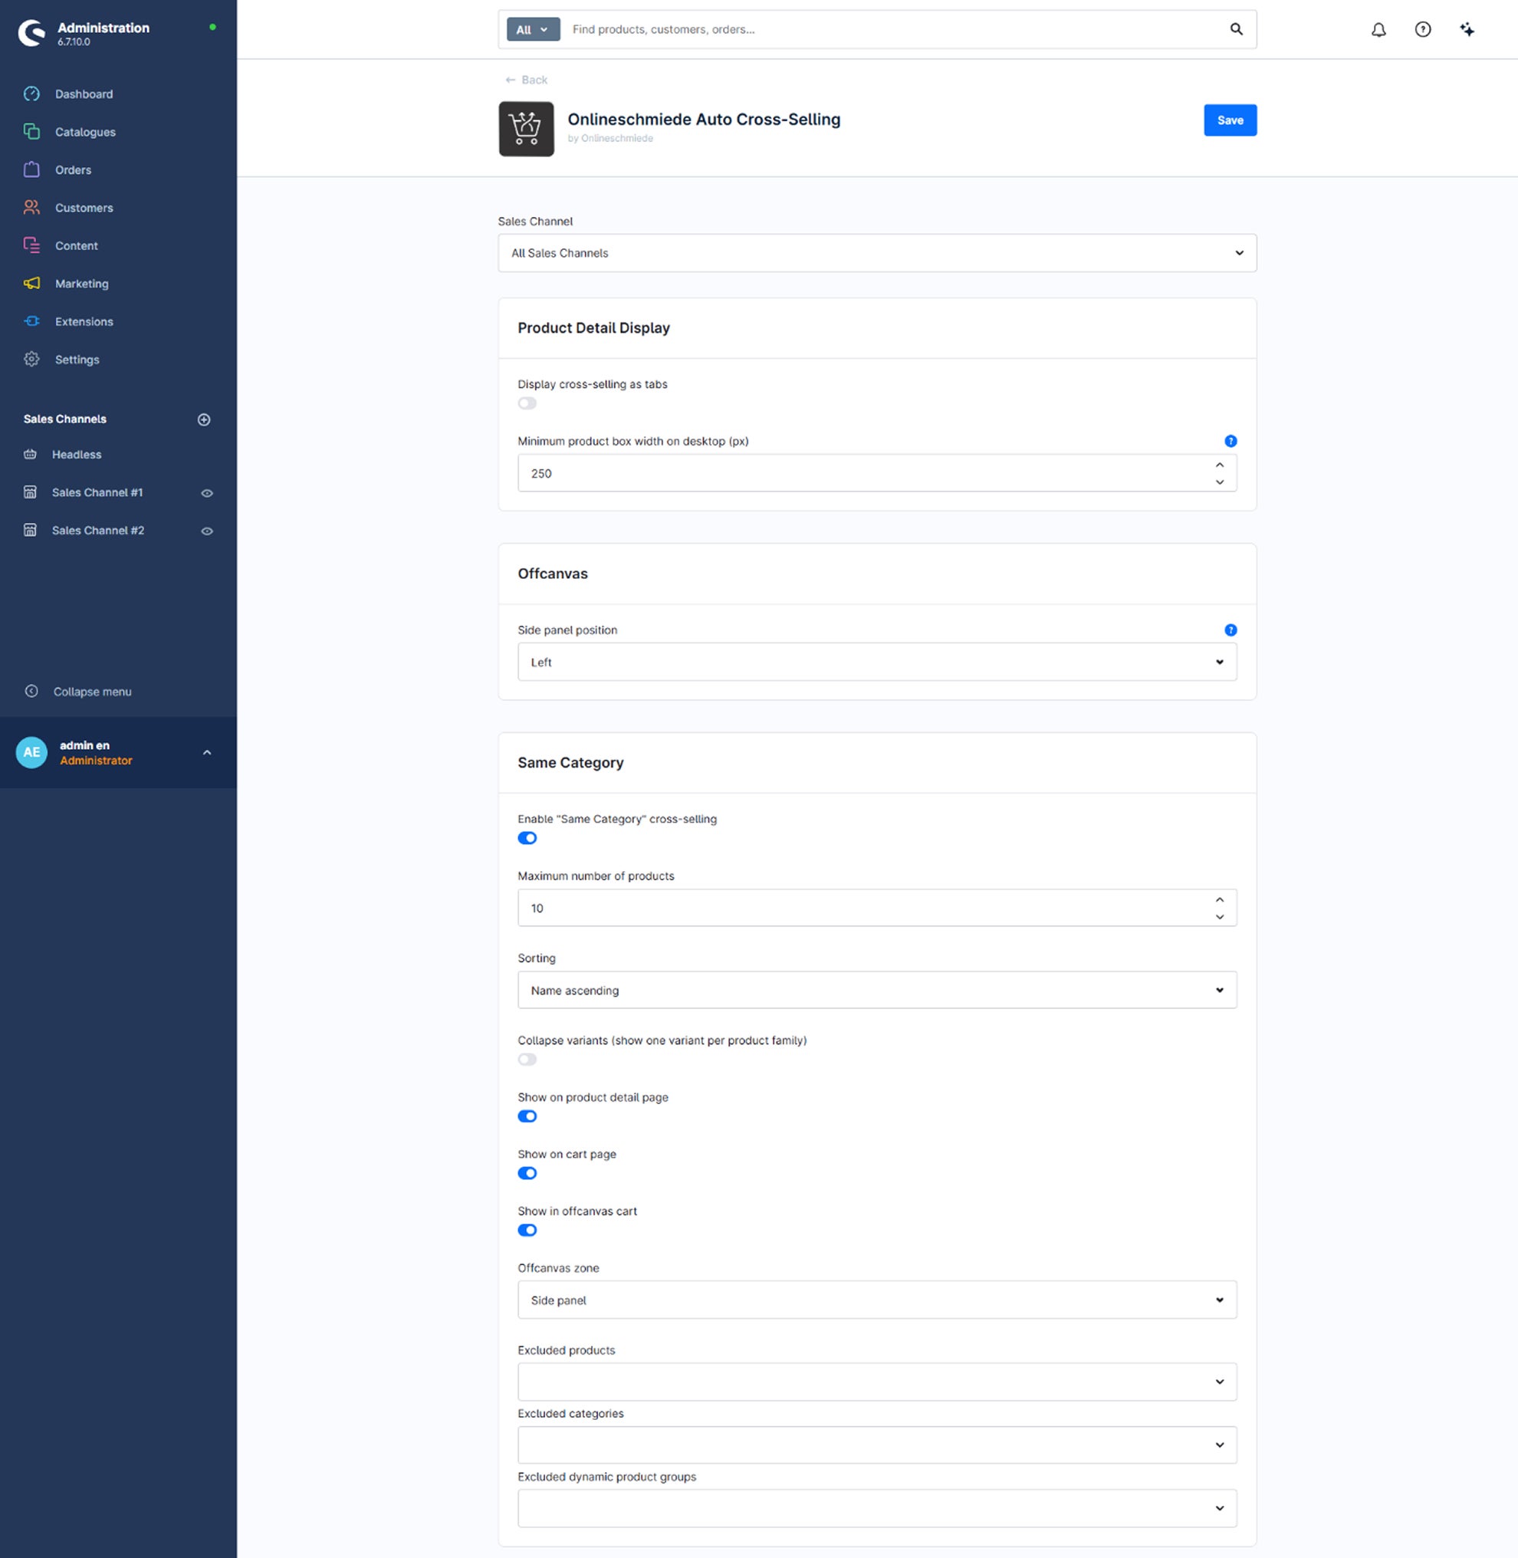Click the blue Save button

pos(1230,120)
